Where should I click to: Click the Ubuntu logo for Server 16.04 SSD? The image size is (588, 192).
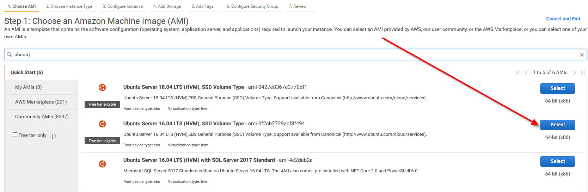pos(102,124)
